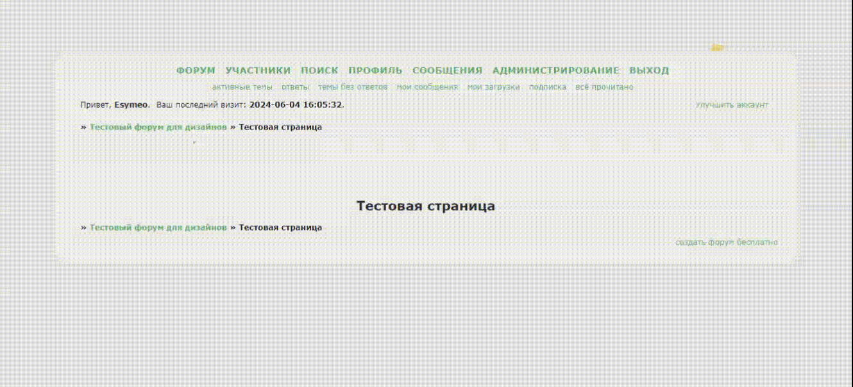
Task: Open Тестовый форум для дизайнов breadcrumb
Action: (158, 127)
